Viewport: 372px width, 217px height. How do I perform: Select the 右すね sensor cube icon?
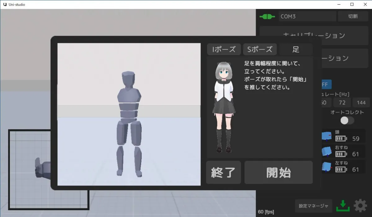pyautogui.click(x=326, y=151)
